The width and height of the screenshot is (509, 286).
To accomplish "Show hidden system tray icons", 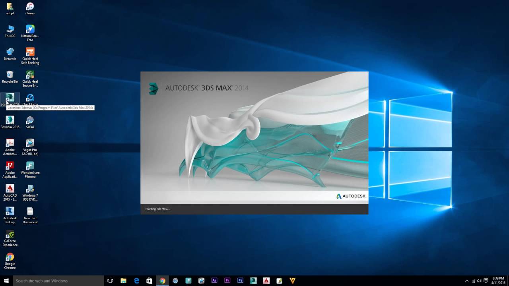I will [x=467, y=281].
